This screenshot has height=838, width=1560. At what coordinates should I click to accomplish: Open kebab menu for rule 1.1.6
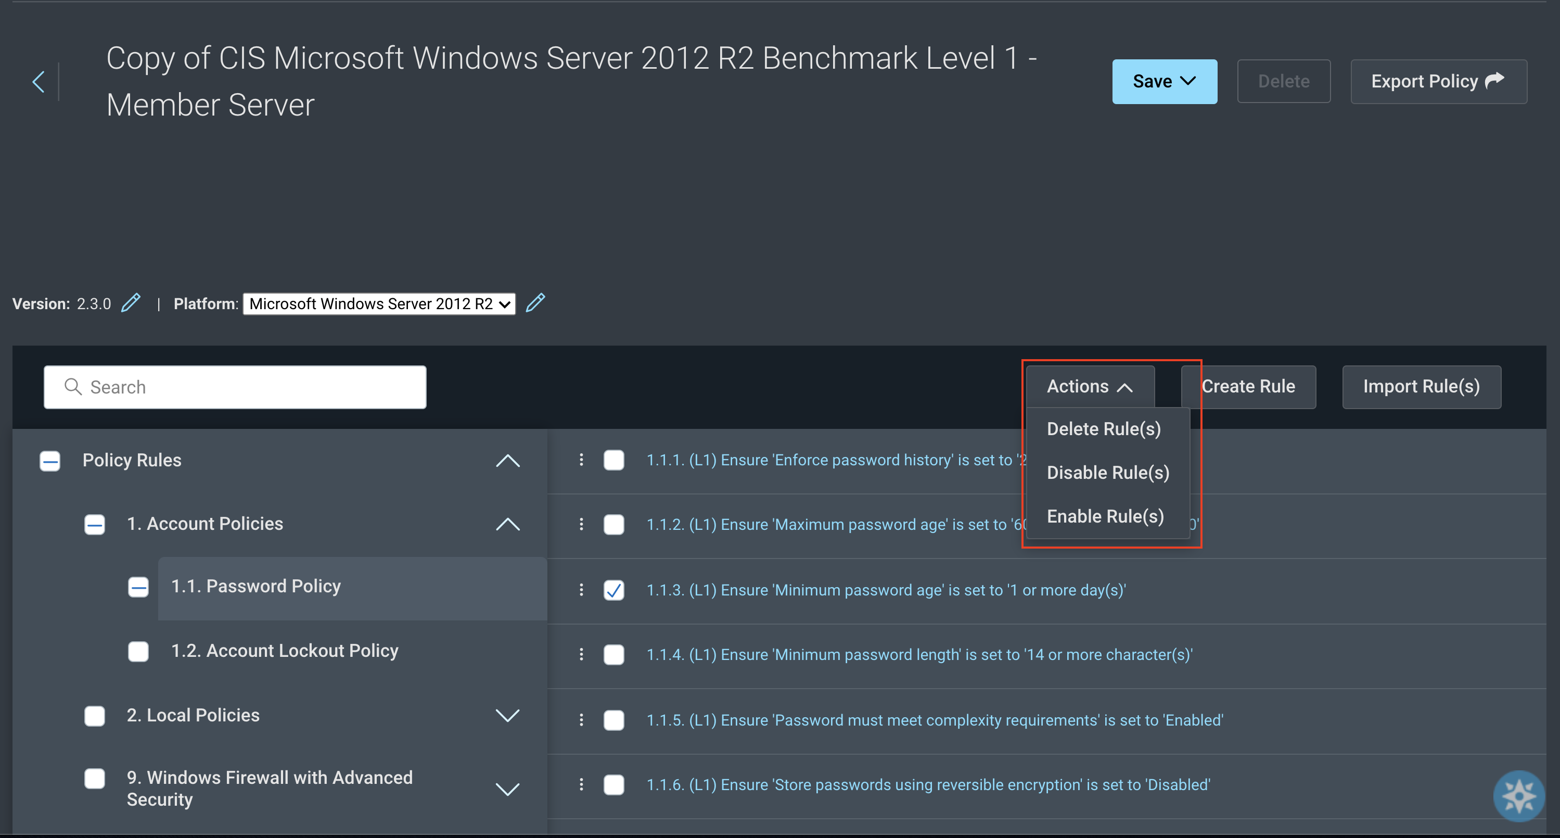tap(581, 785)
